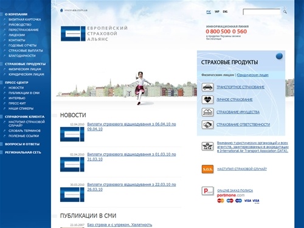Open news link for payouts 01.03.10 to 31.03.10
Image resolution: width=304 pixels, height=228 pixels.
[131, 157]
